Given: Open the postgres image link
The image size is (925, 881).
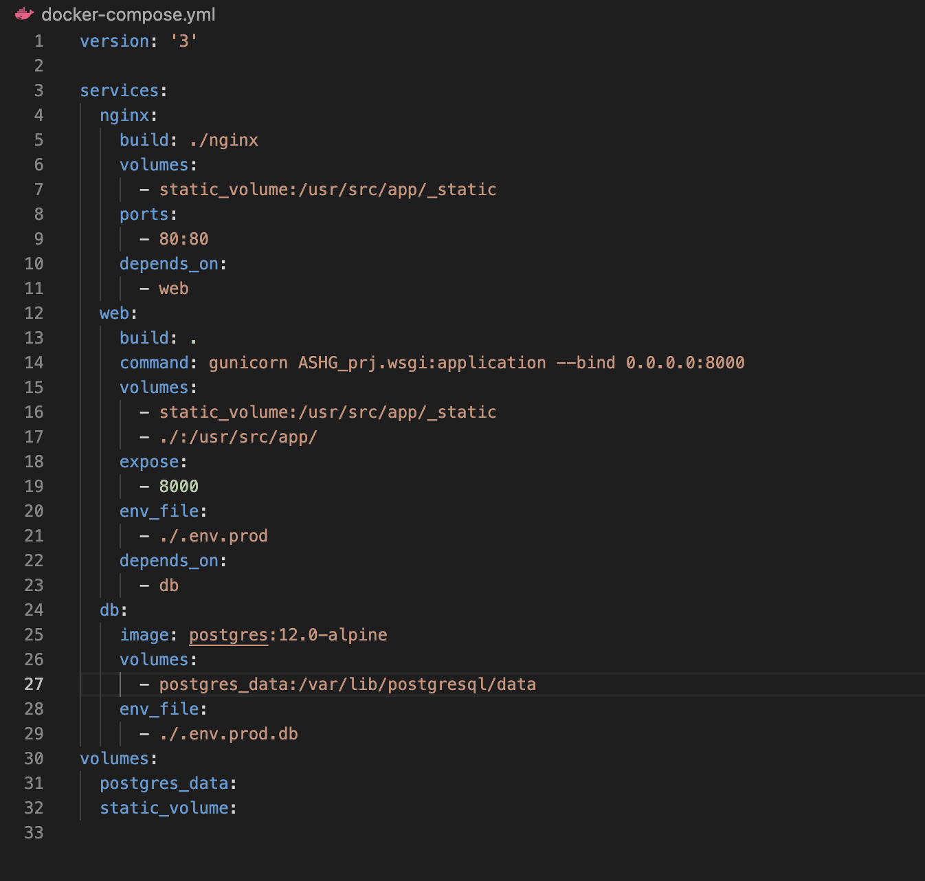Looking at the screenshot, I should click(x=228, y=635).
